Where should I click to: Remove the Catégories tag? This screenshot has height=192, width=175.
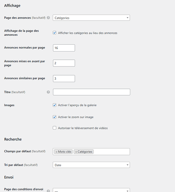click(x=76, y=152)
